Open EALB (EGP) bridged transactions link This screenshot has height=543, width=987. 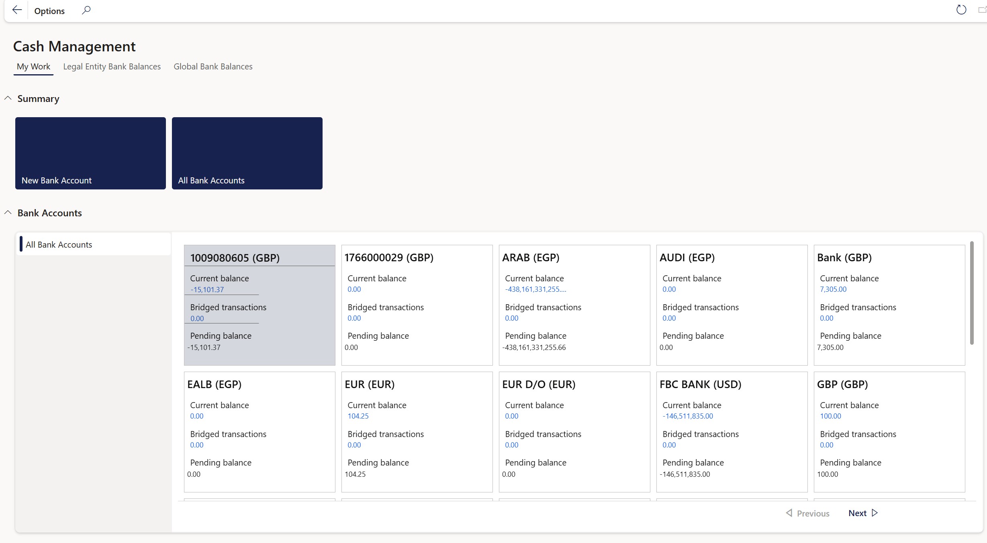197,445
